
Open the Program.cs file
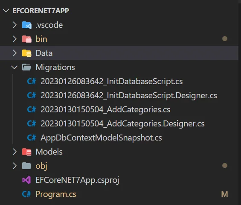click(56, 194)
